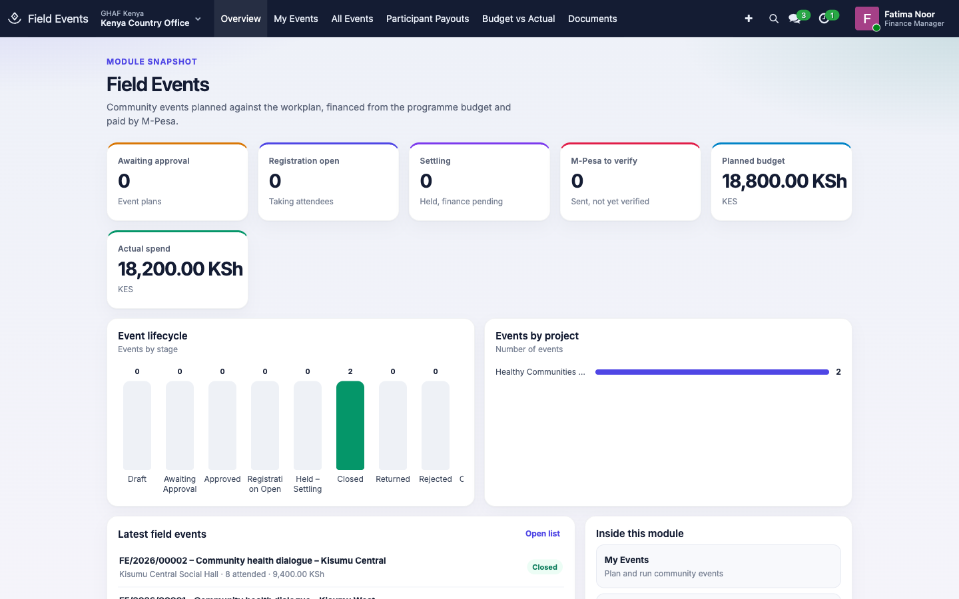Open the My Events menu
This screenshot has height=599, width=959.
(296, 19)
